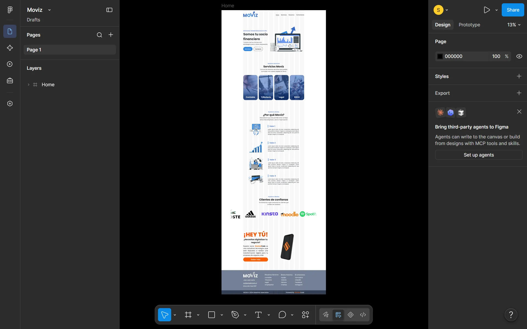Present the prototype with play button
527x329 pixels.
coord(487,10)
